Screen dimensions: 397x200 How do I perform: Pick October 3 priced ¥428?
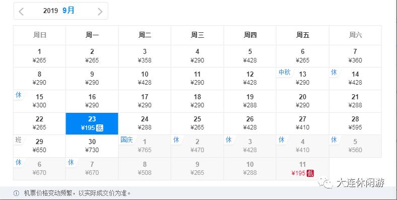coord(250,146)
